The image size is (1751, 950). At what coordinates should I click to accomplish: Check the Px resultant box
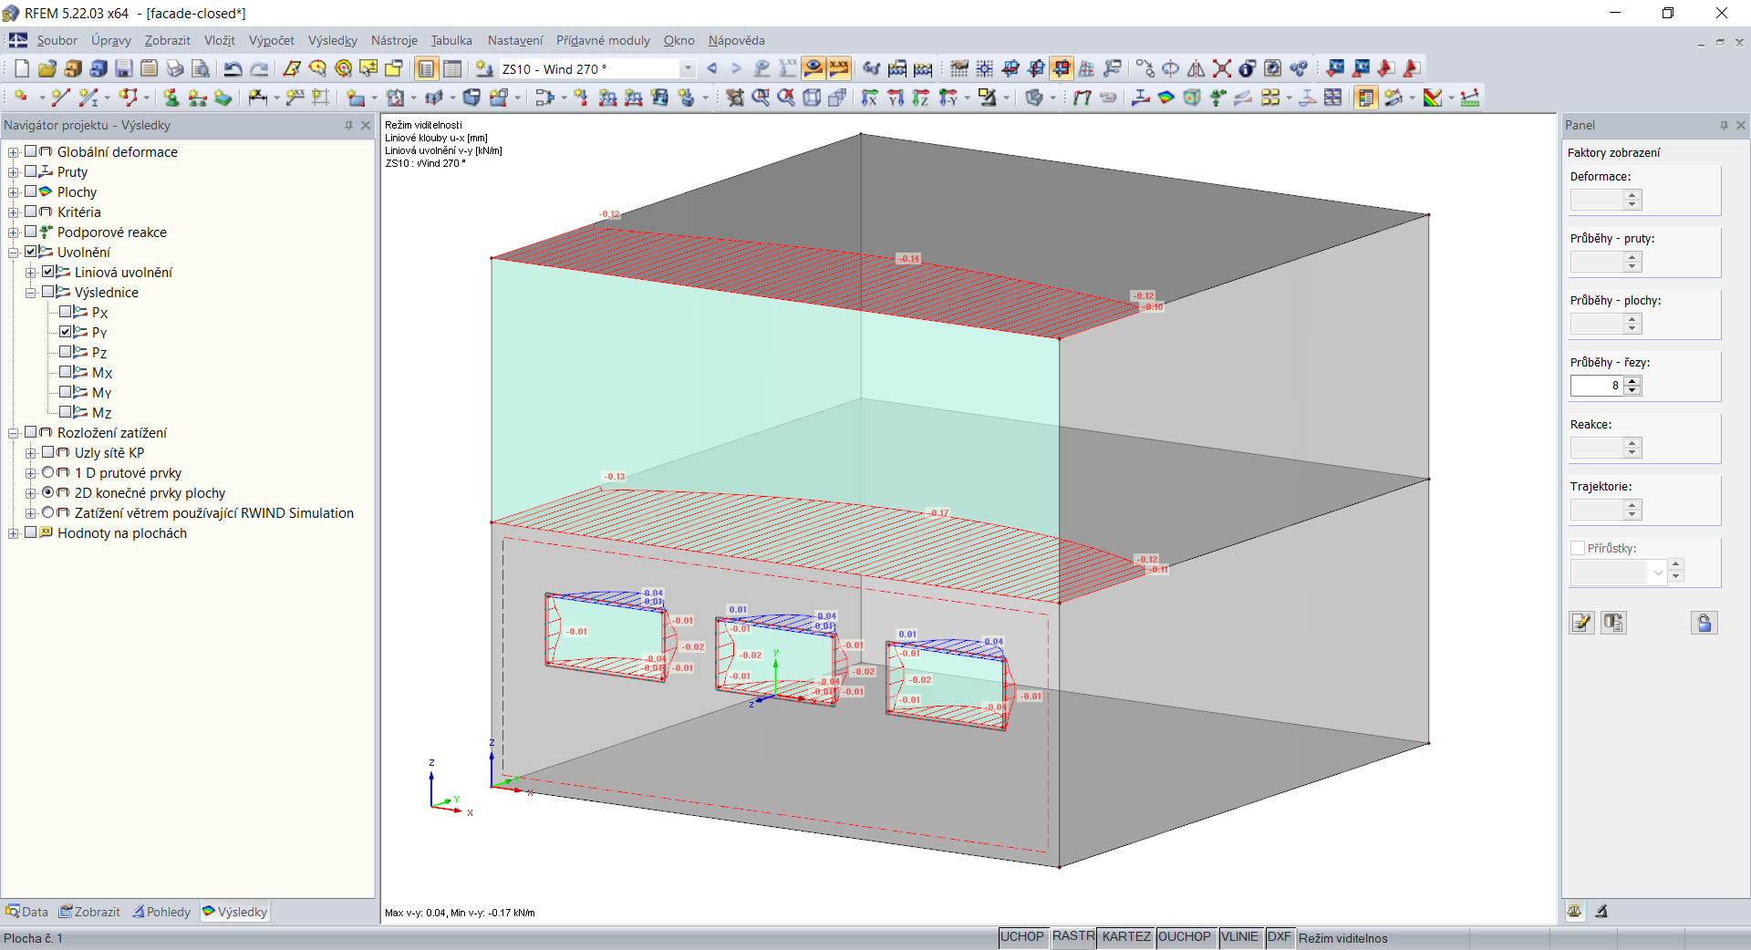[65, 312]
